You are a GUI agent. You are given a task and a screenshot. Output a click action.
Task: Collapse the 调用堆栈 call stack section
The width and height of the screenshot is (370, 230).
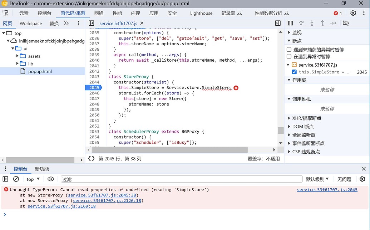289,99
